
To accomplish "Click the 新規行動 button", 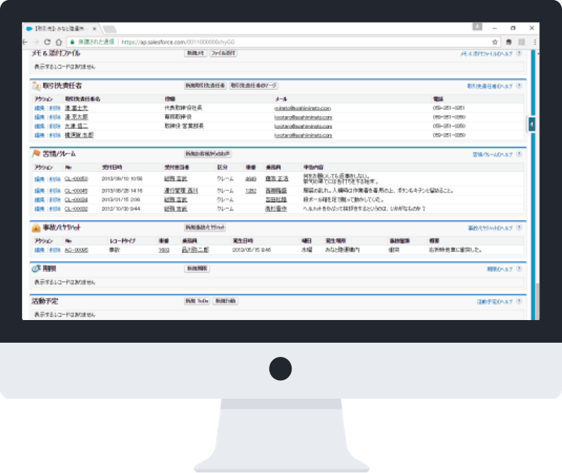I will 226,301.
